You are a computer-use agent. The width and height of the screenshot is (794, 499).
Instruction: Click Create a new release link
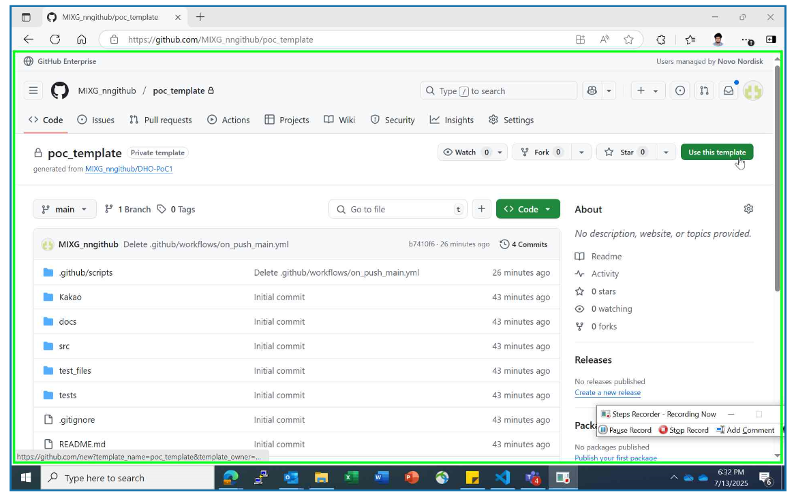[x=608, y=392]
